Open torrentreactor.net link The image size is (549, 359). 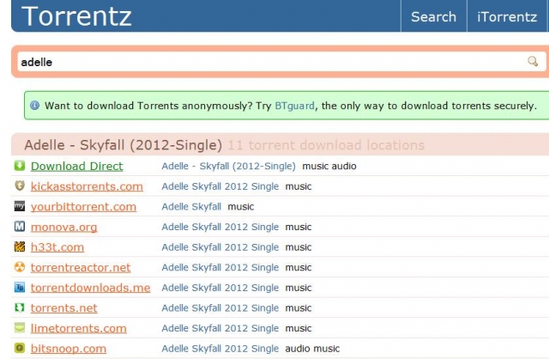click(x=81, y=267)
